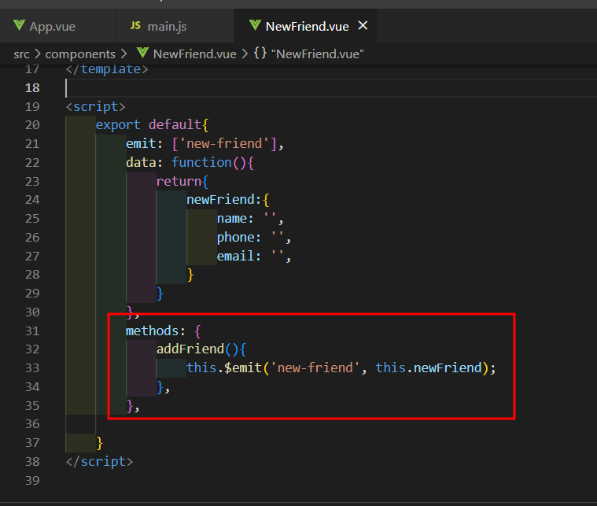Screen dimensions: 597x506
Task: Click '$emit' call on line 33
Action: [243, 368]
